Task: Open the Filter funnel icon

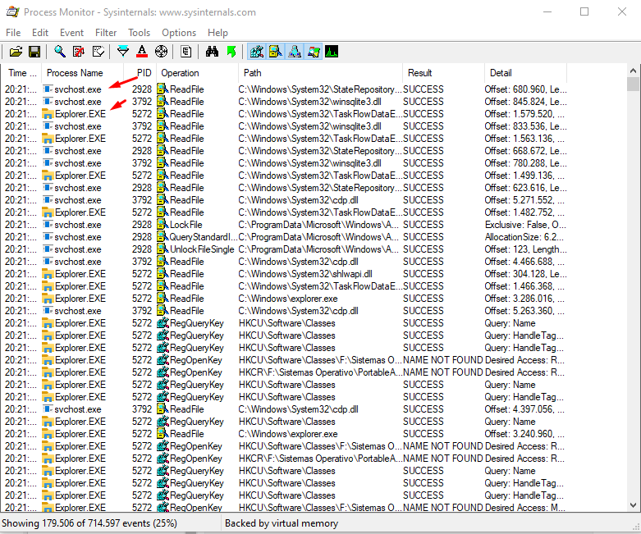Action: tap(122, 52)
